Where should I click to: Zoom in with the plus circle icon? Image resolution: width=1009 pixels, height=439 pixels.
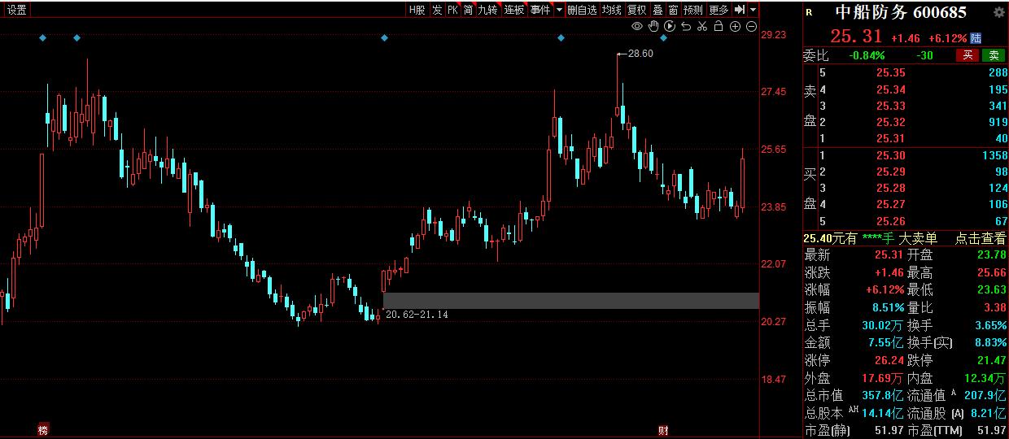coord(735,27)
